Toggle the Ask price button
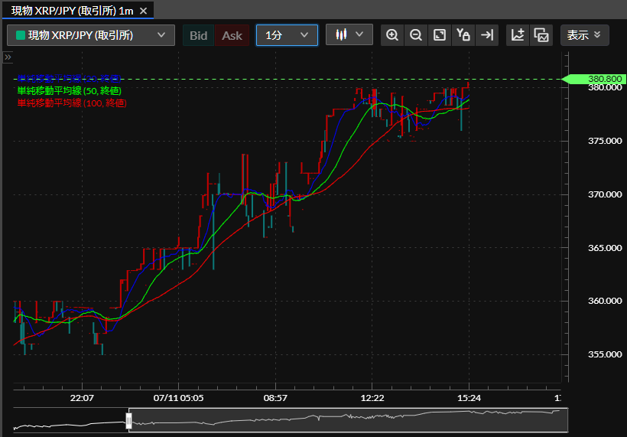This screenshot has width=627, height=437. pyautogui.click(x=232, y=36)
